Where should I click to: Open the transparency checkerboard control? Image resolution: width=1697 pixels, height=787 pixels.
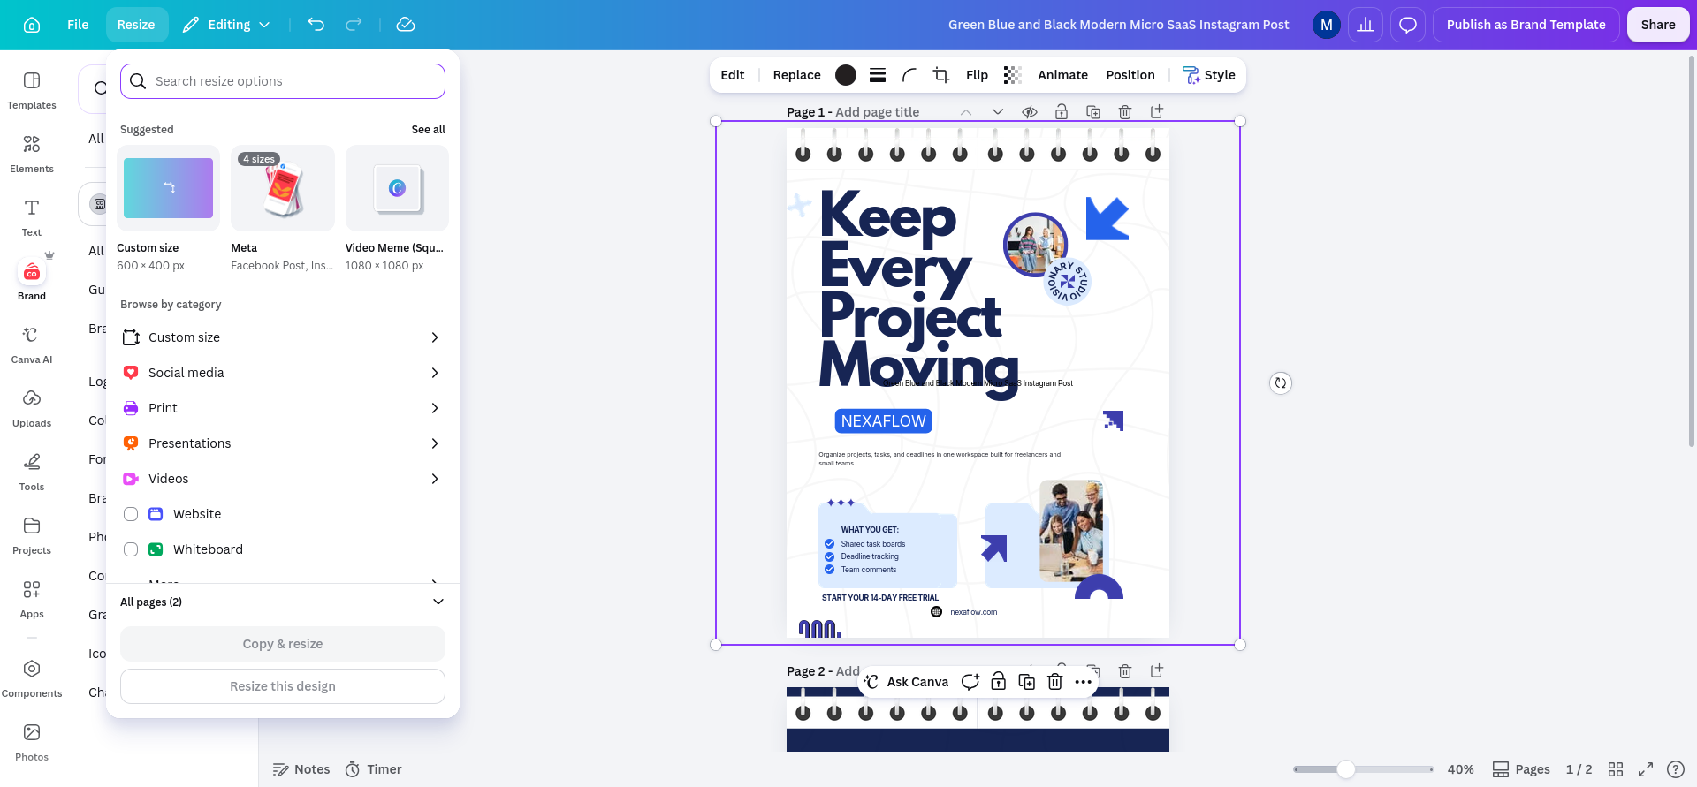(x=1012, y=75)
